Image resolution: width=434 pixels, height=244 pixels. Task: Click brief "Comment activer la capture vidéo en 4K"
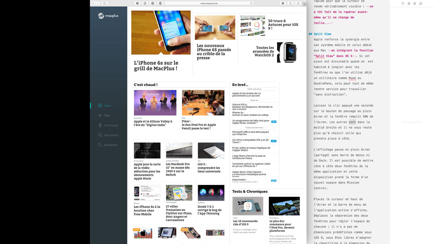pyautogui.click(x=251, y=165)
